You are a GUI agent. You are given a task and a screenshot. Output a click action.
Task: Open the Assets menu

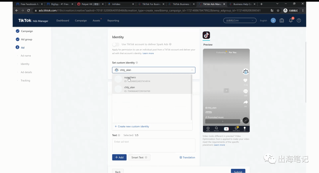[96, 21]
